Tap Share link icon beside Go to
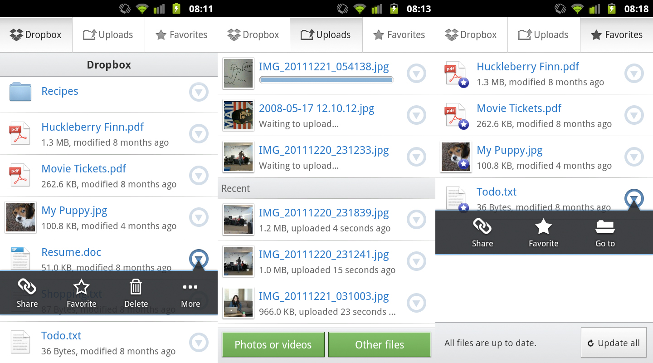Viewport: 653px width, 363px height. click(x=482, y=227)
